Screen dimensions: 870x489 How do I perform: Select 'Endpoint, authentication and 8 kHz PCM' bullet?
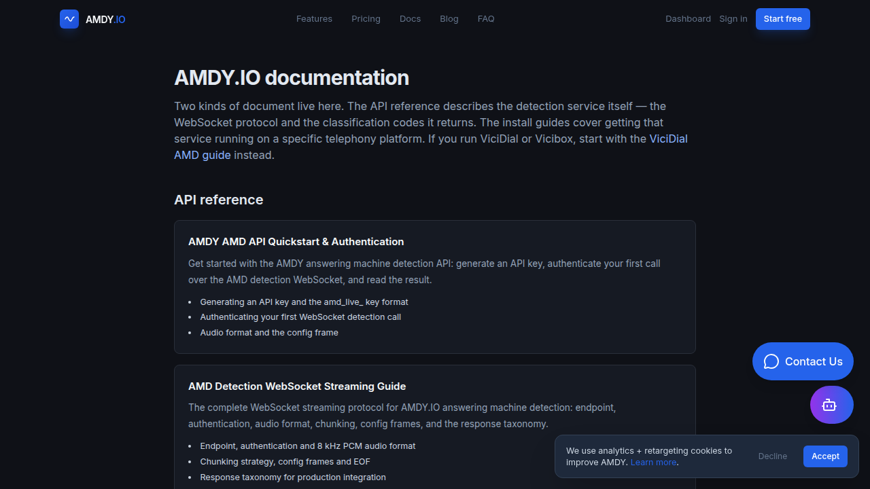coord(308,446)
